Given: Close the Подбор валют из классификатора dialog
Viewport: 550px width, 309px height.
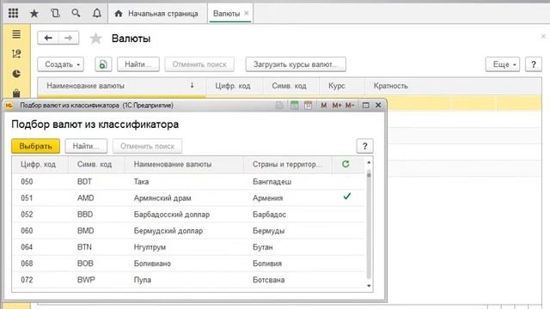Looking at the screenshot, I should (378, 105).
